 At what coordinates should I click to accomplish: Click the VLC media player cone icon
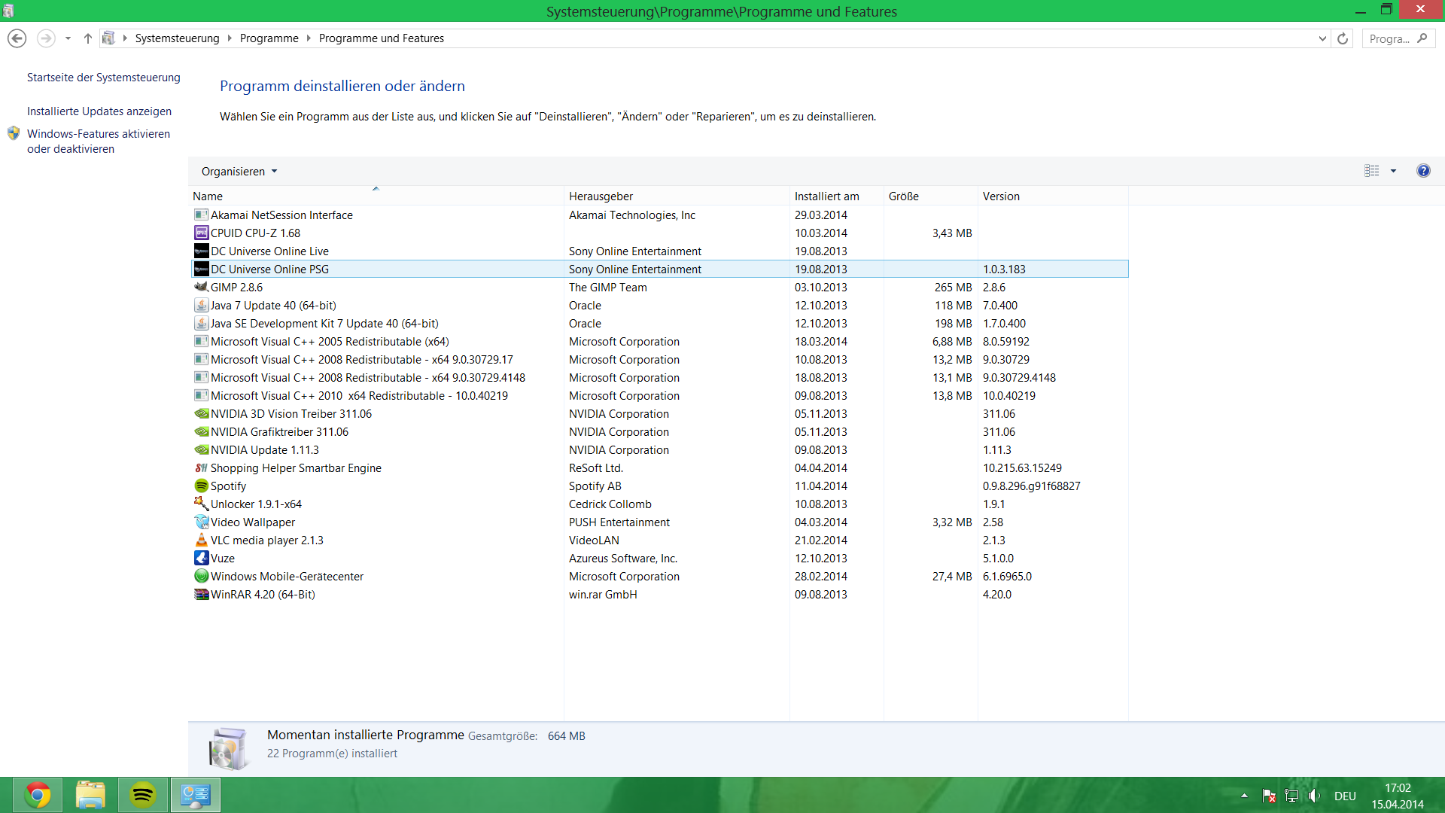tap(201, 540)
